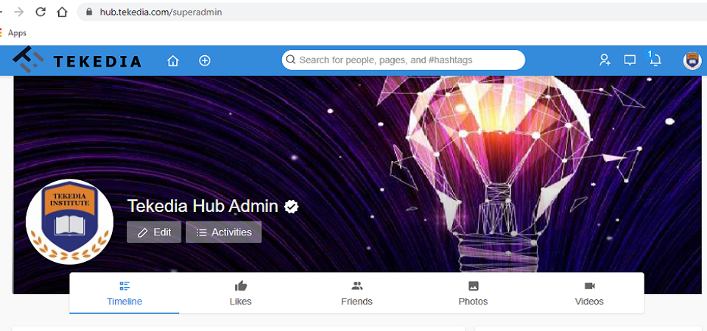View the Photos tab

(x=473, y=293)
